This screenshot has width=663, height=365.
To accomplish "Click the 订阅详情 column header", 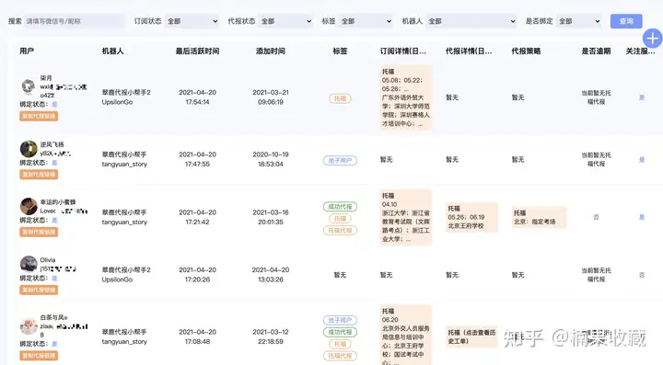I will pos(403,51).
